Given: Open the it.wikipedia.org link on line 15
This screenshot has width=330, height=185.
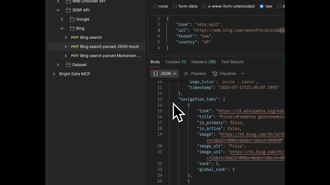Looking at the screenshot, I should coord(252,111).
